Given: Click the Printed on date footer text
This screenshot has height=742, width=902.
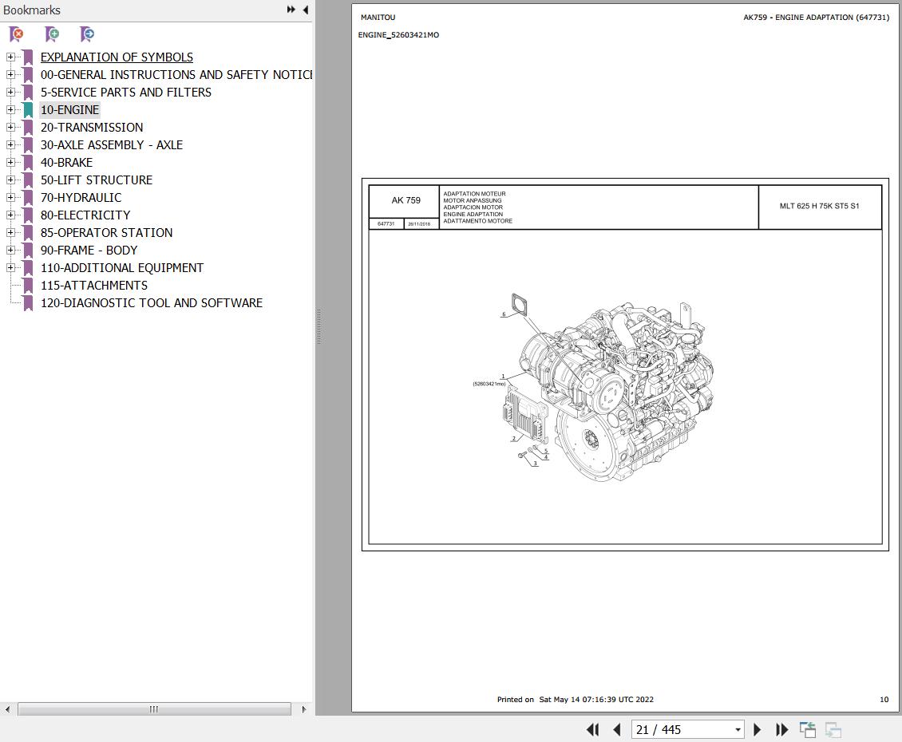Looking at the screenshot, I should pos(576,700).
